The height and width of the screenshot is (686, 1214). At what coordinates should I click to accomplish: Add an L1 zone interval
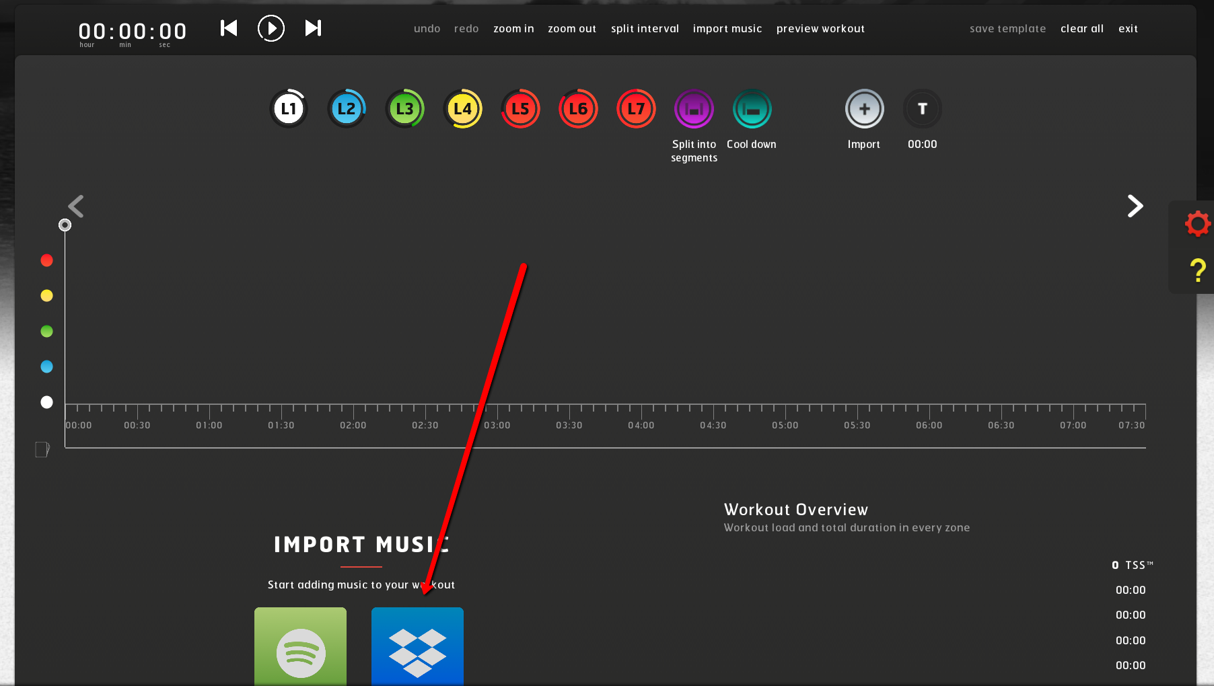pyautogui.click(x=289, y=108)
